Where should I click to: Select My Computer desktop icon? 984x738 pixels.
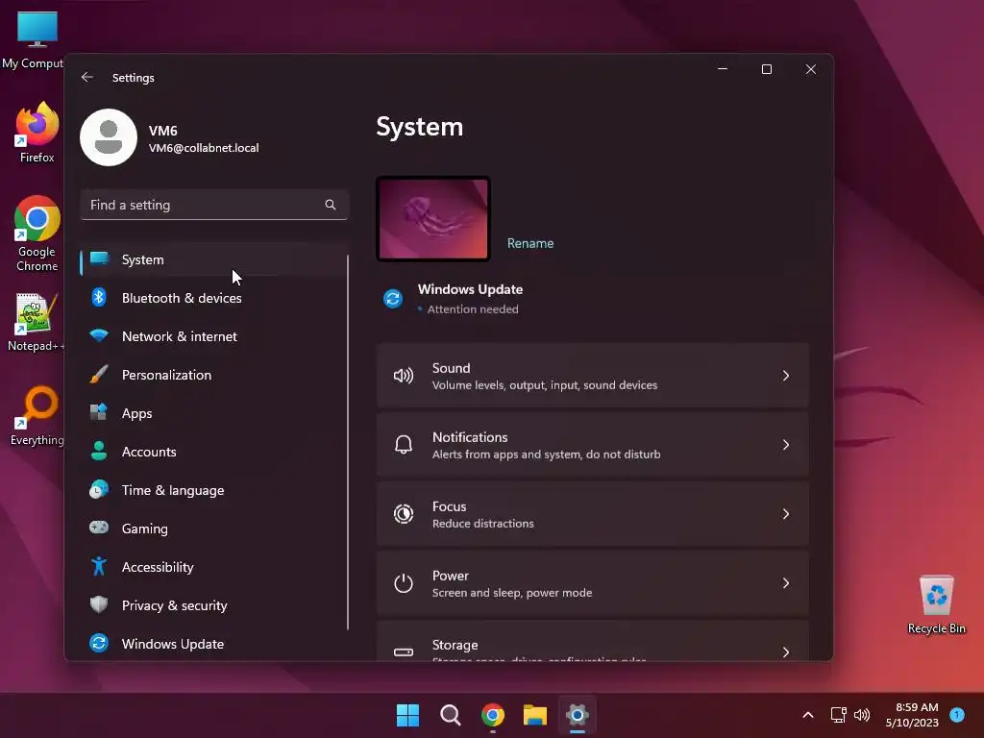(x=33, y=39)
